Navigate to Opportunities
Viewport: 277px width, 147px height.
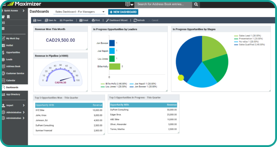click(x=13, y=52)
